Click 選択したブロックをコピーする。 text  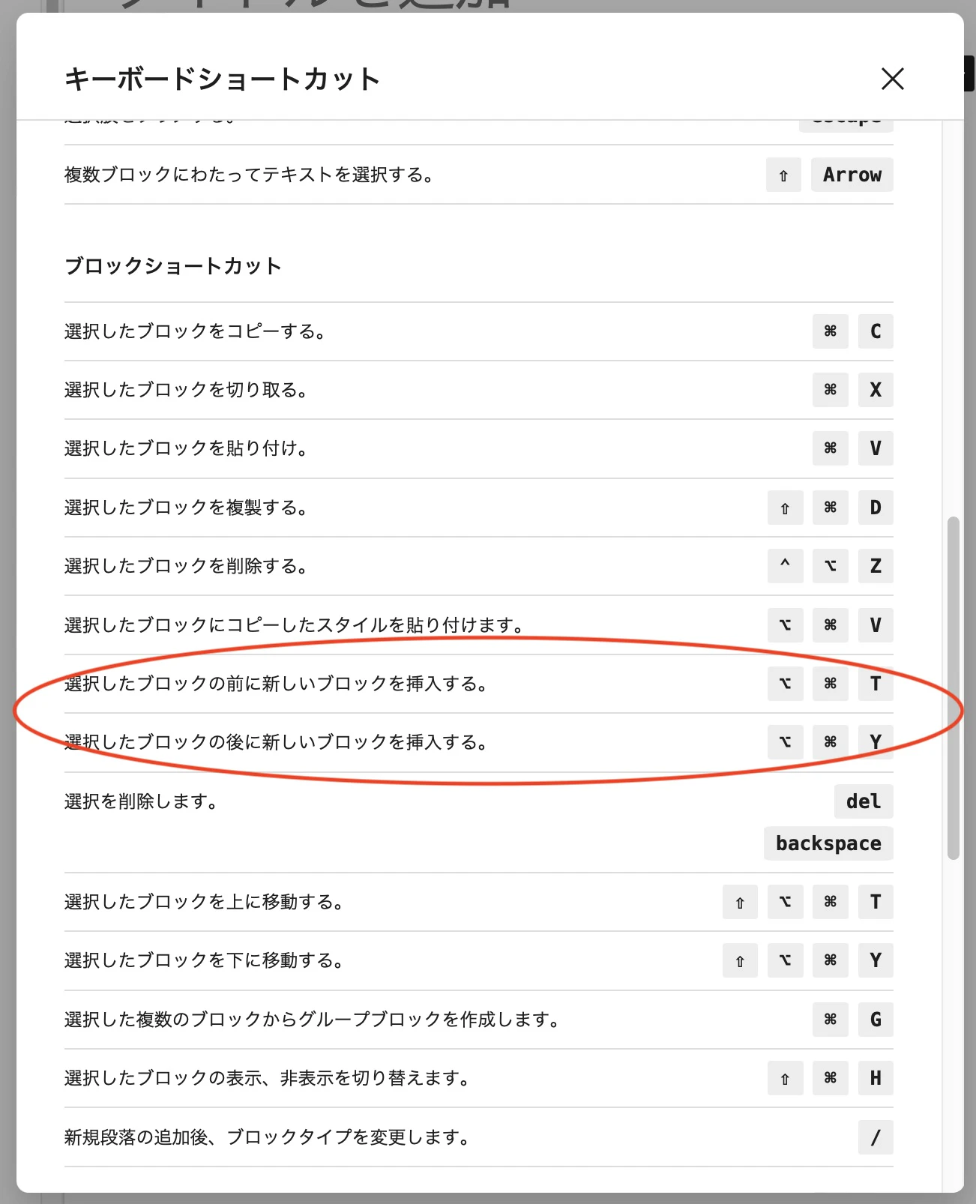tap(196, 331)
